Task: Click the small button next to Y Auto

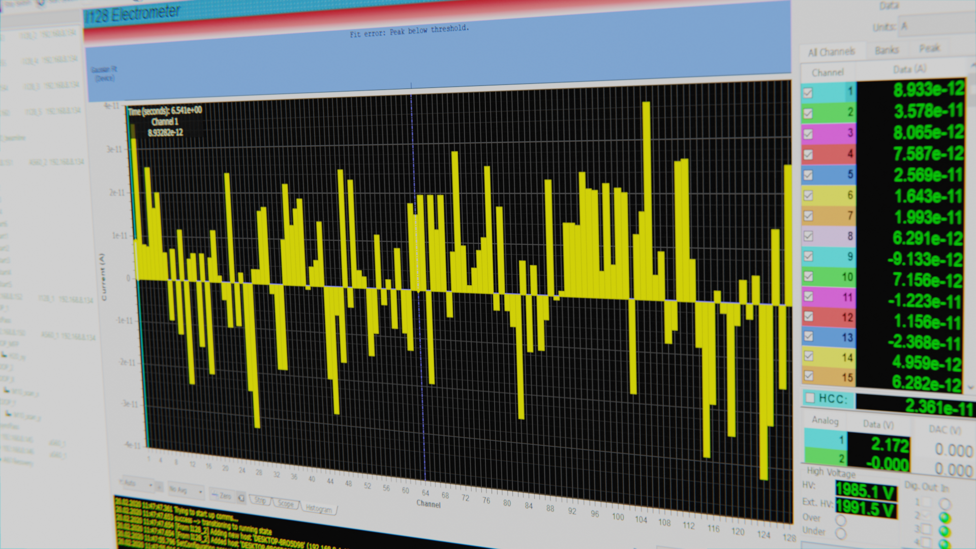Action: (160, 487)
